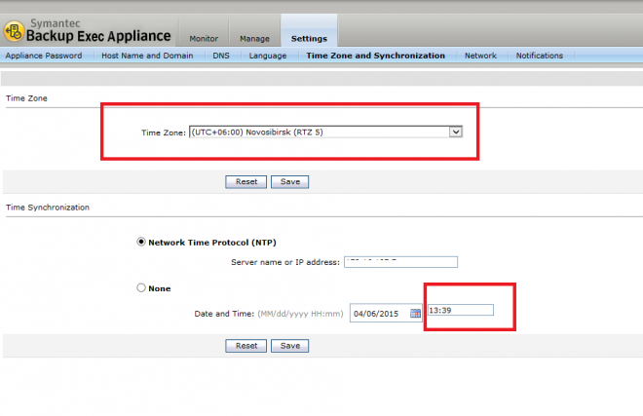Image resolution: width=643 pixels, height=416 pixels.
Task: Select Time Zone and Synchronization page
Action: point(376,56)
